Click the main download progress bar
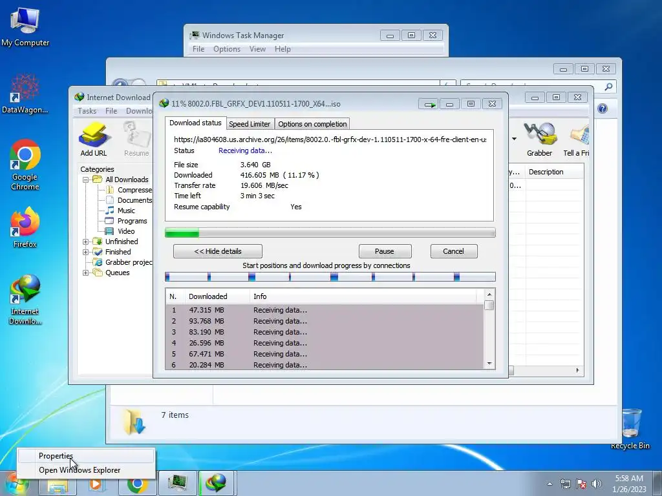The width and height of the screenshot is (662, 496). click(x=330, y=232)
